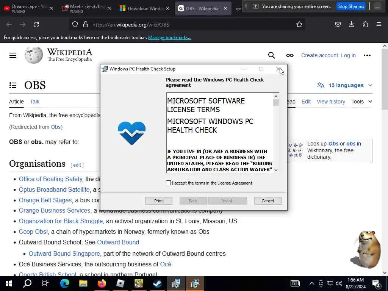The width and height of the screenshot is (388, 291).
Task: Toggle the OBS table of contents icon
Action: click(13, 85)
